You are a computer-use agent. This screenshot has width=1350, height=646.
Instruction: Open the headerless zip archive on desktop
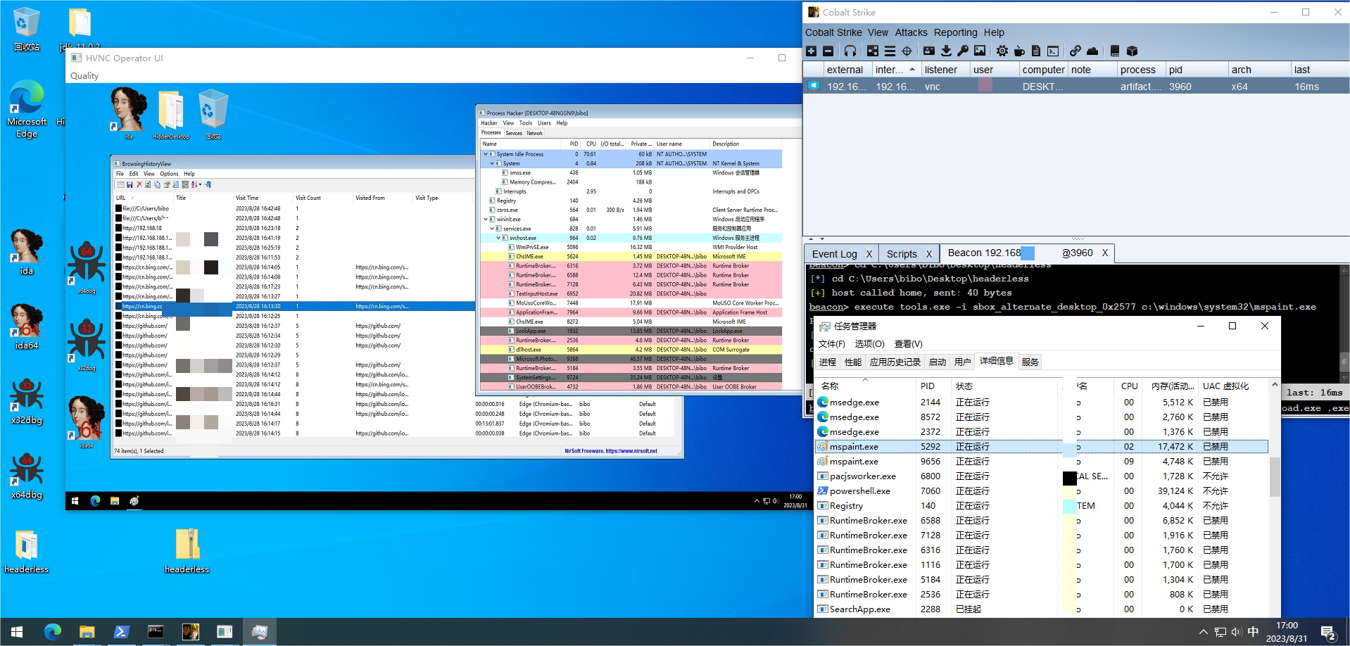(x=187, y=551)
